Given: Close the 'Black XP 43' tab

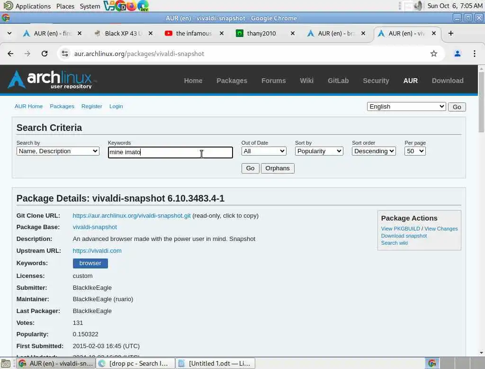Looking at the screenshot, I should click(151, 33).
